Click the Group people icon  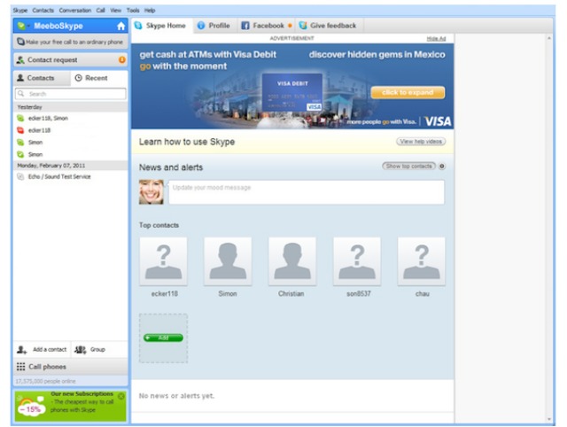point(81,350)
